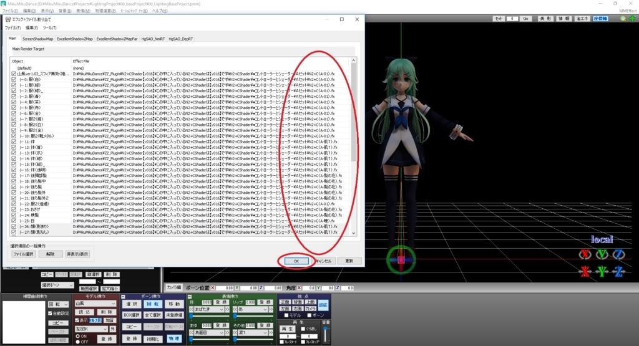Click eye morph previous arrow button
The height and width of the screenshot is (346, 639).
[191, 309]
